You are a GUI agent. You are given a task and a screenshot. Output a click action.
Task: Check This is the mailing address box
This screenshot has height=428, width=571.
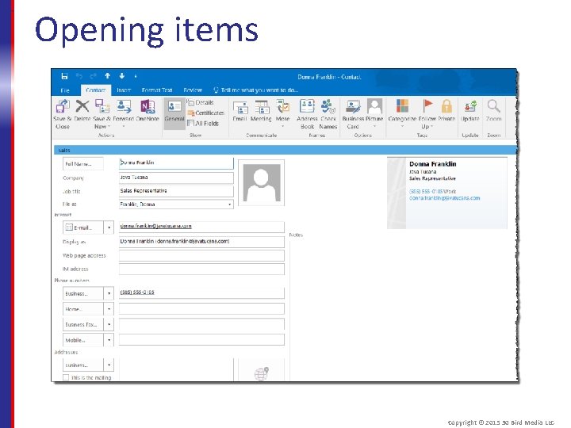[x=66, y=377]
